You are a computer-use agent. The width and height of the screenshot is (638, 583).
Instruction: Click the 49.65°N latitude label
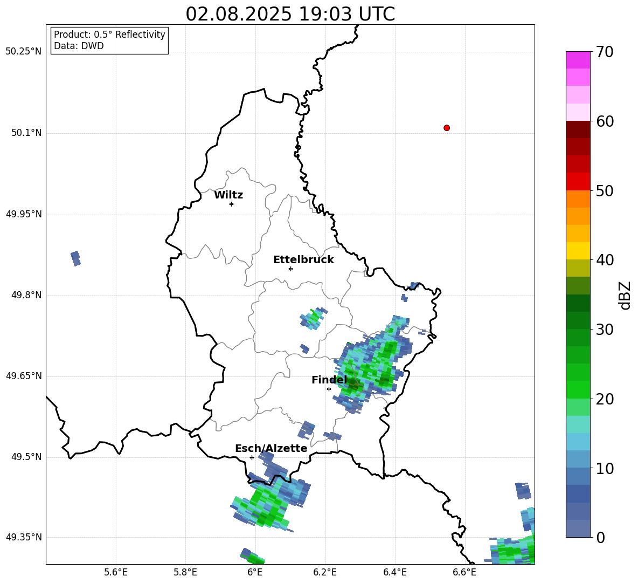(24, 376)
